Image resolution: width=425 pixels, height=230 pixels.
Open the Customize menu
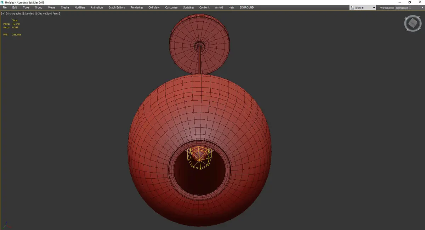coord(171,7)
